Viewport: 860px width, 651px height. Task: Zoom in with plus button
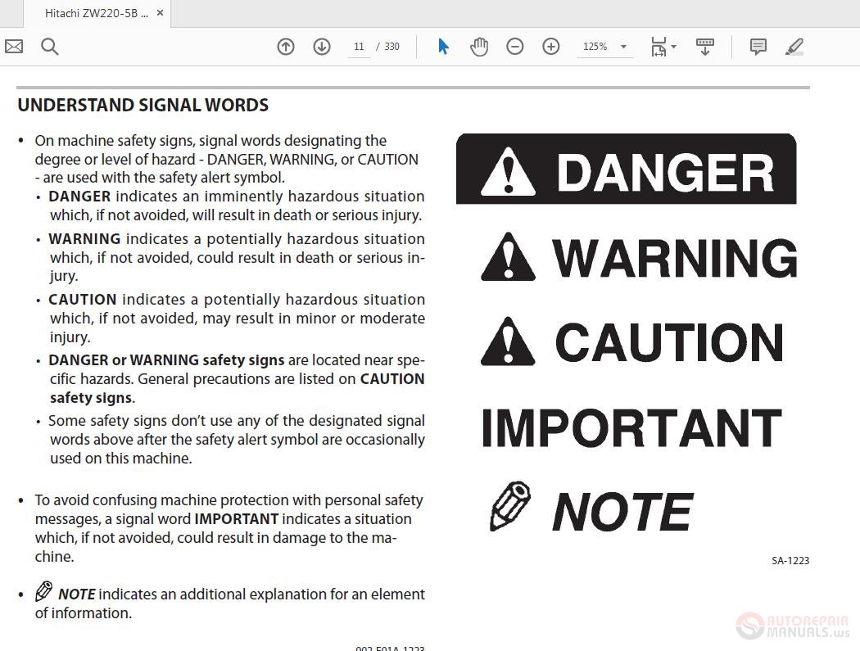pos(551,47)
